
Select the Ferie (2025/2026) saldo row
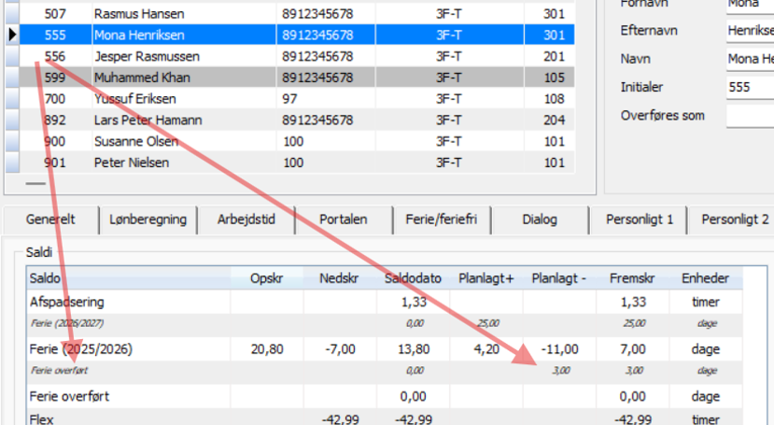point(385,349)
